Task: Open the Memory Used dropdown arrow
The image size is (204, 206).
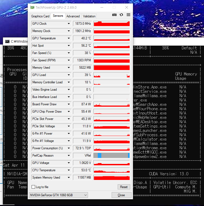Action: 69,68
